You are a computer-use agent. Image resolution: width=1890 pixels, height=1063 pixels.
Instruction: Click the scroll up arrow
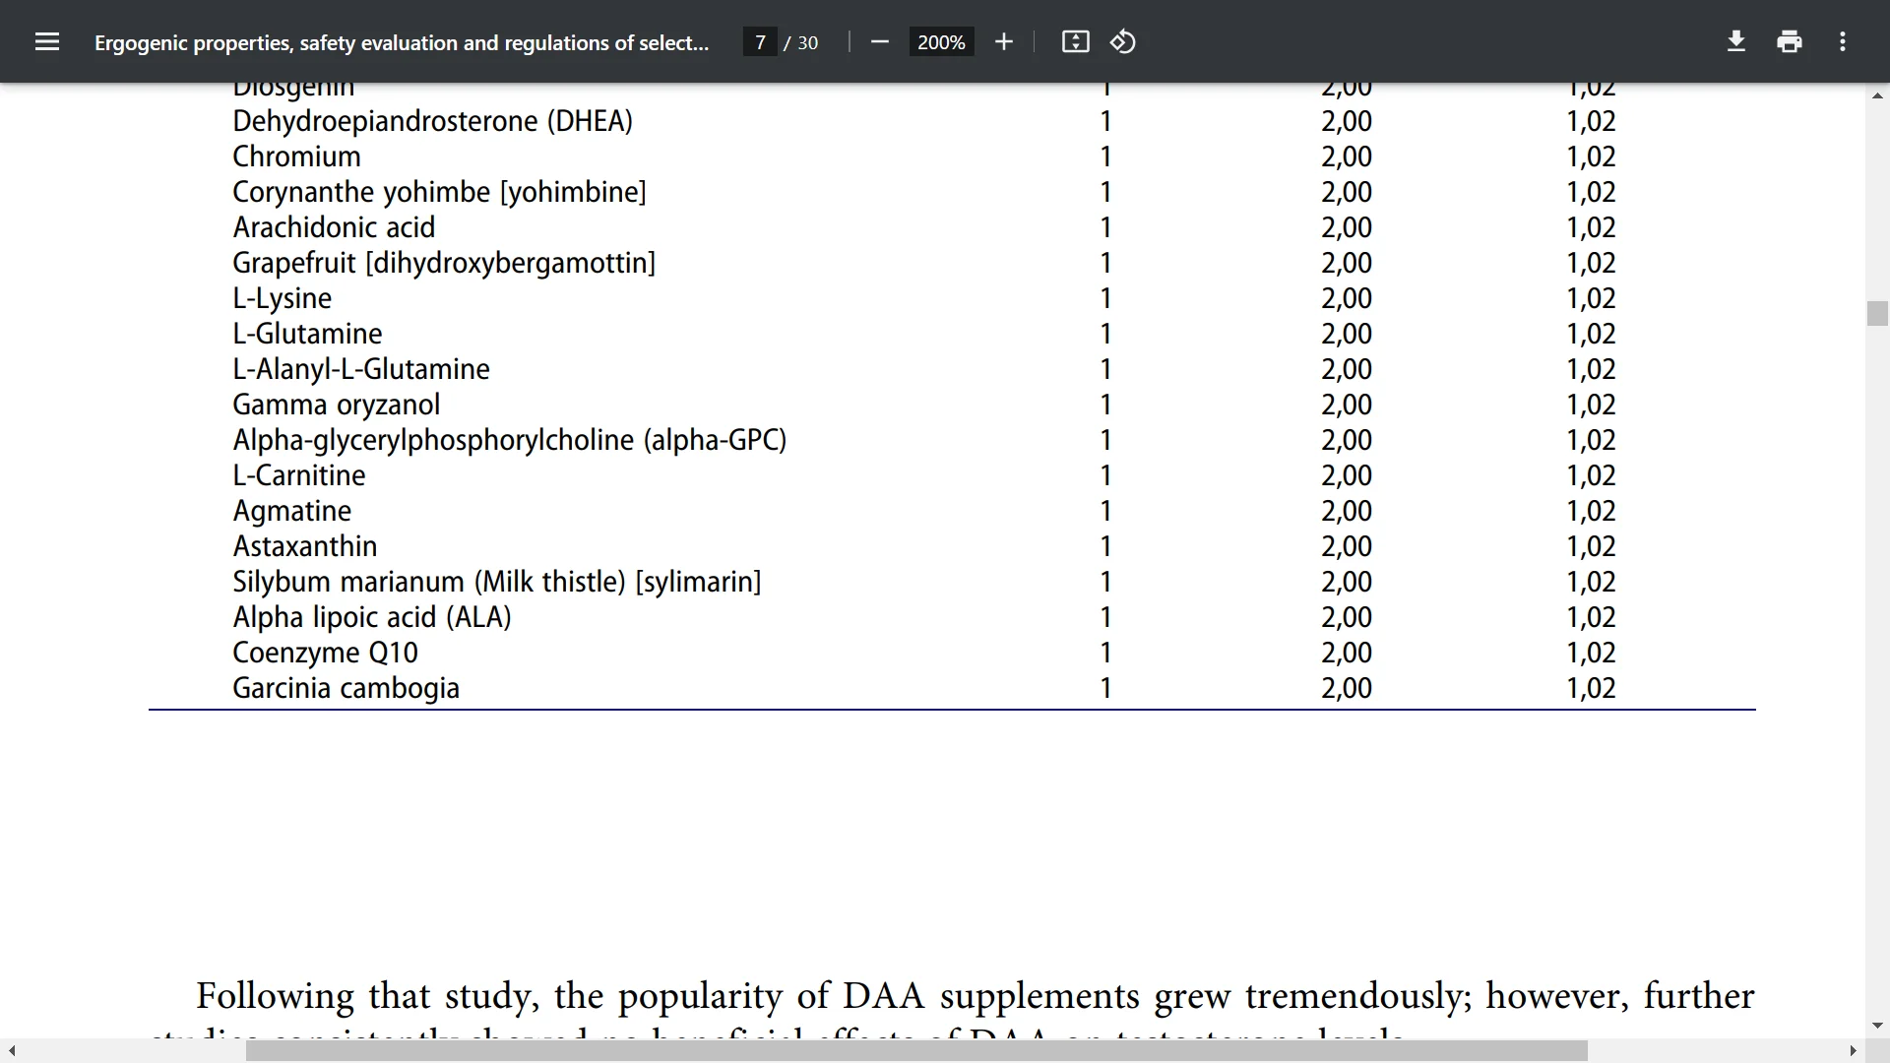[x=1877, y=95]
